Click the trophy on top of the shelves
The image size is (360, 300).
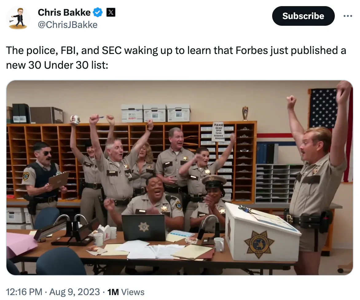245,113
